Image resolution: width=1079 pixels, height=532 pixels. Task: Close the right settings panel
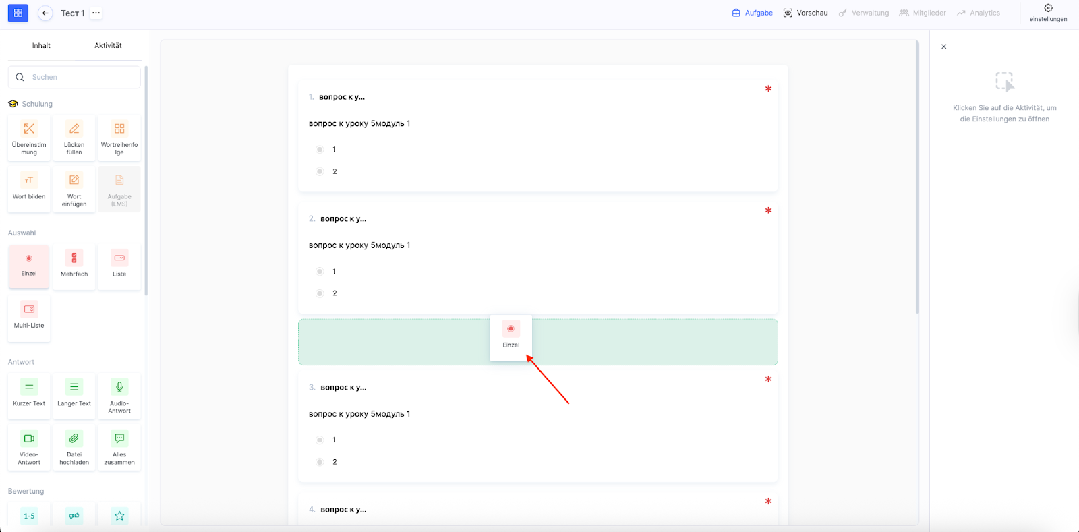tap(944, 47)
